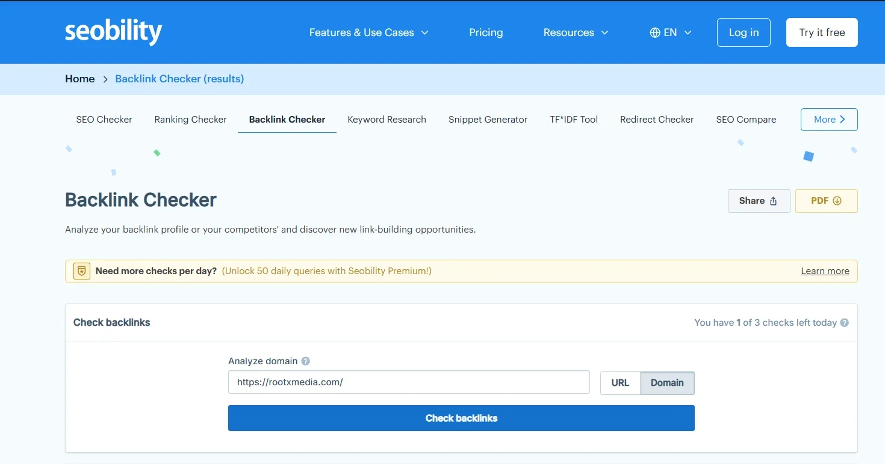Share the backlink results
Screen dimensions: 885x464
point(759,201)
